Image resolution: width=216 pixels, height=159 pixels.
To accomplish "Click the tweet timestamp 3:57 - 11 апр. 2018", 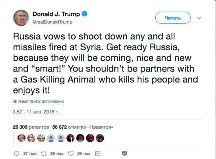I will click(36, 112).
